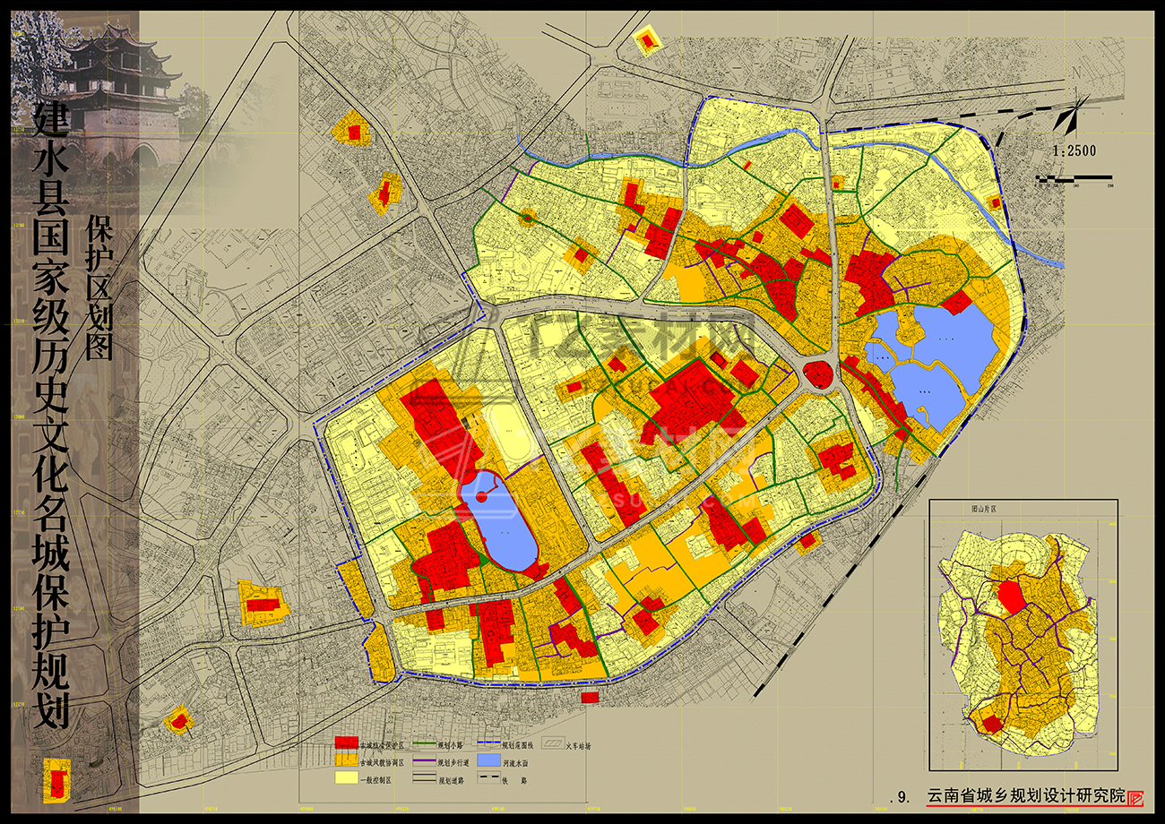This screenshot has width=1165, height=824.
Task: Click the black dashed railway legend symbol
Action: coord(488,778)
